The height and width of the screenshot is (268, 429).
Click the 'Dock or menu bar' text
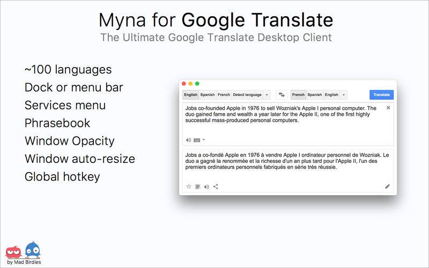(x=74, y=87)
